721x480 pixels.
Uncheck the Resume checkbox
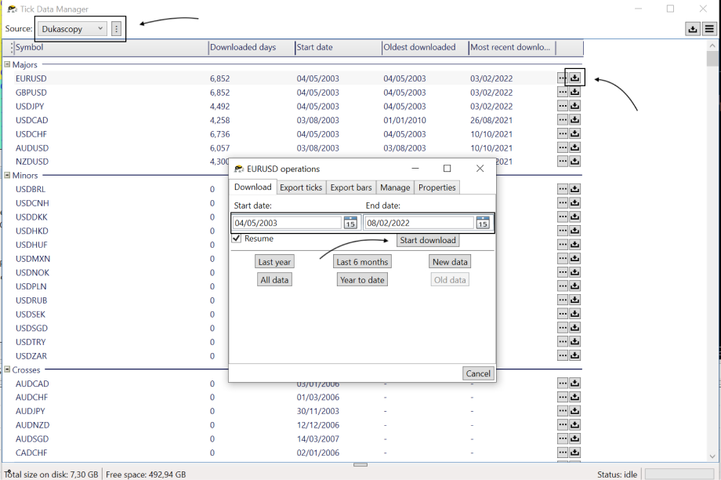237,238
